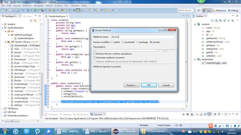
Task: Select the protected access modifier
Action: point(123,42)
